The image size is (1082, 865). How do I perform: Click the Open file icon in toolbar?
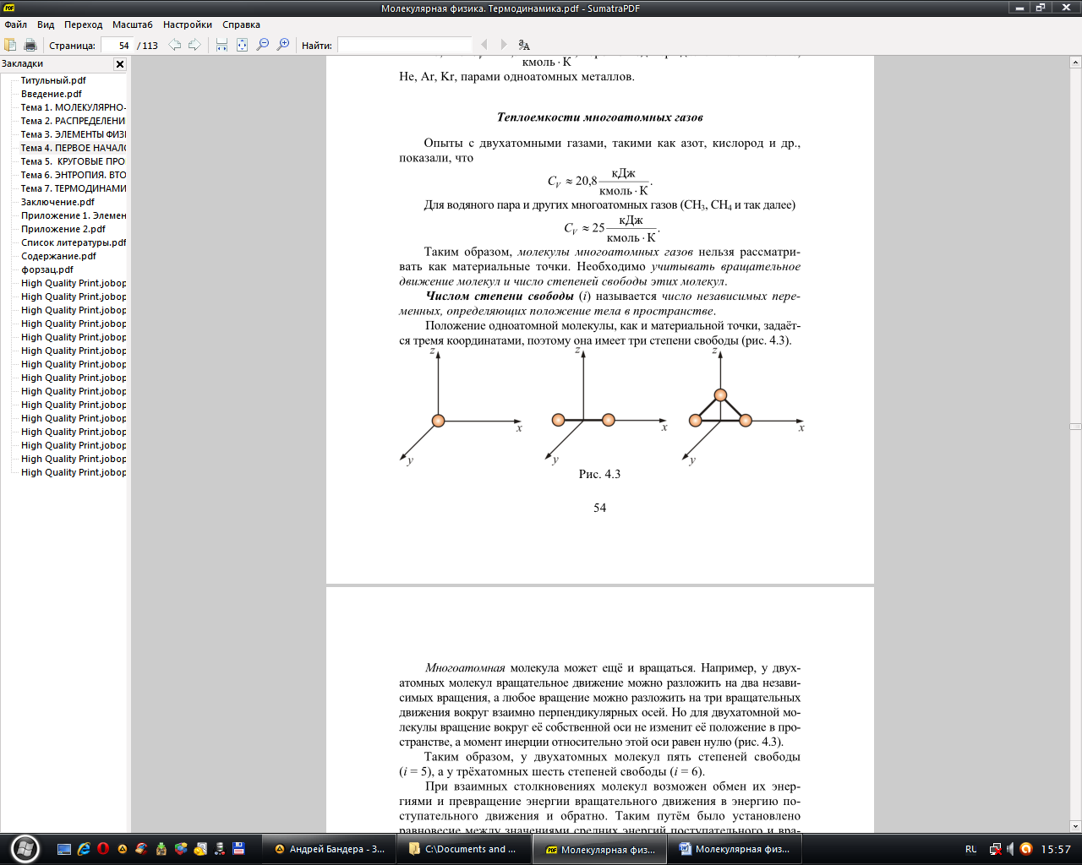pyautogui.click(x=11, y=45)
